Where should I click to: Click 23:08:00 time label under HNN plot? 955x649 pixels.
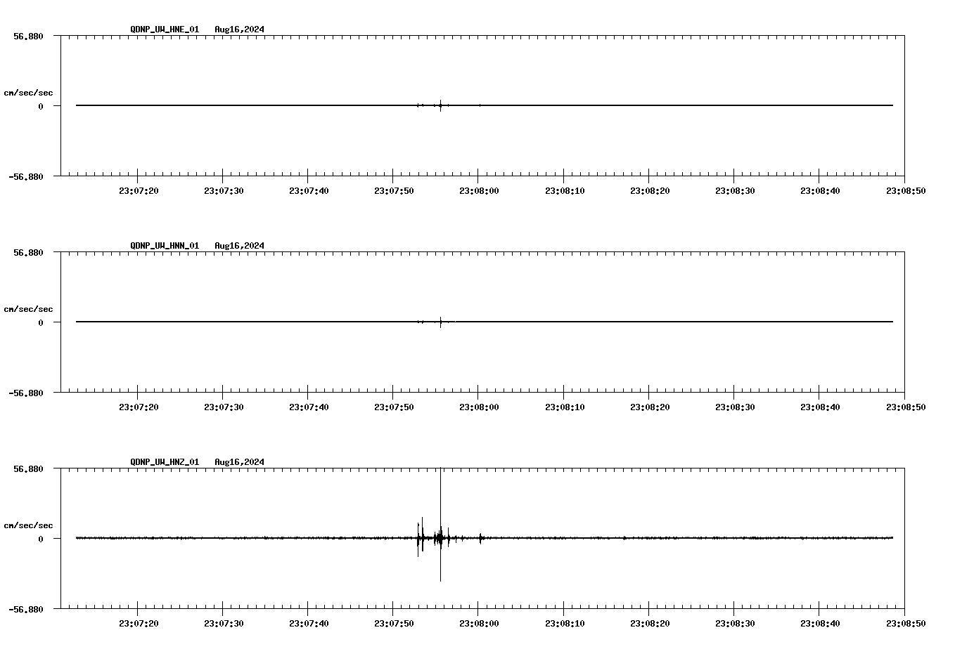point(479,407)
